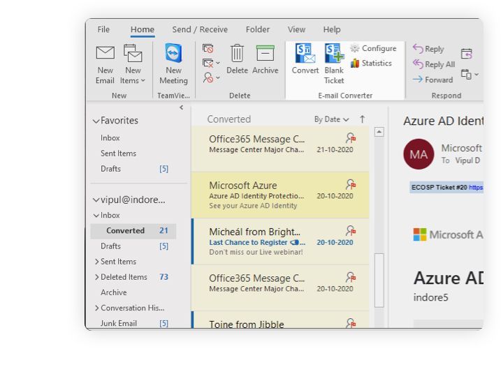Image resolution: width=501 pixels, height=374 pixels.
Task: Open the More respond actions icon
Action: [x=470, y=75]
